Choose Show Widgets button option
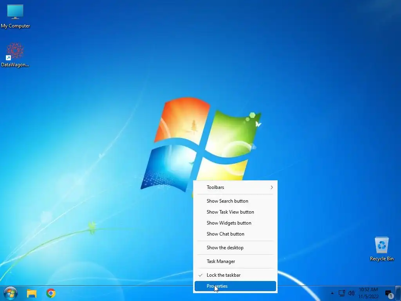The height and width of the screenshot is (301, 401). tap(235, 223)
